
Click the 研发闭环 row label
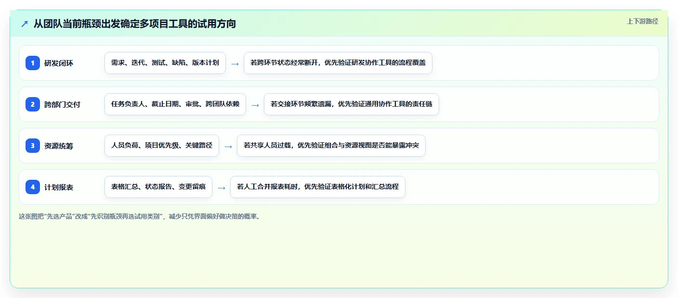pyautogui.click(x=59, y=63)
